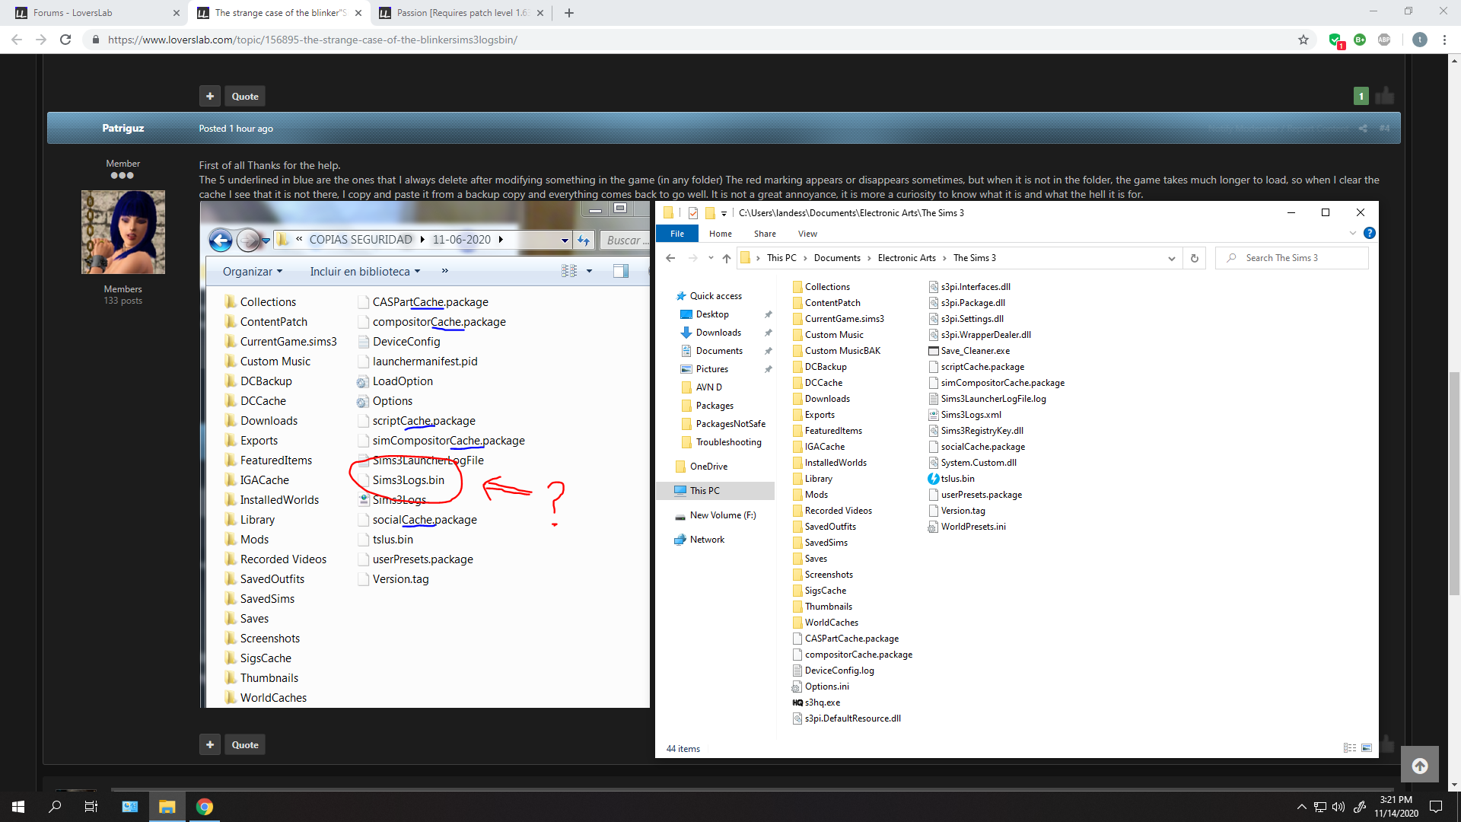This screenshot has height=822, width=1461.
Task: Refresh the Sims 3 folder view
Action: 1195,258
